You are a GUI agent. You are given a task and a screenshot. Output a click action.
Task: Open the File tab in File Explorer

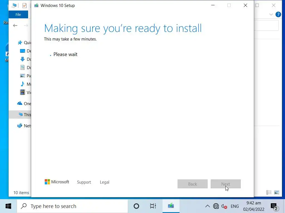[x=18, y=14]
